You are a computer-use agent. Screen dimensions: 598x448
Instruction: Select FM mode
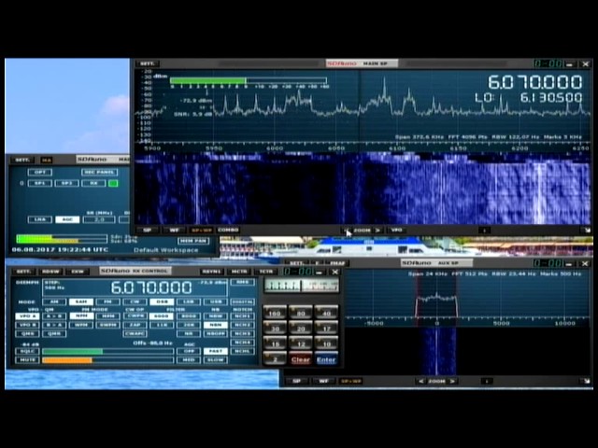pos(108,301)
